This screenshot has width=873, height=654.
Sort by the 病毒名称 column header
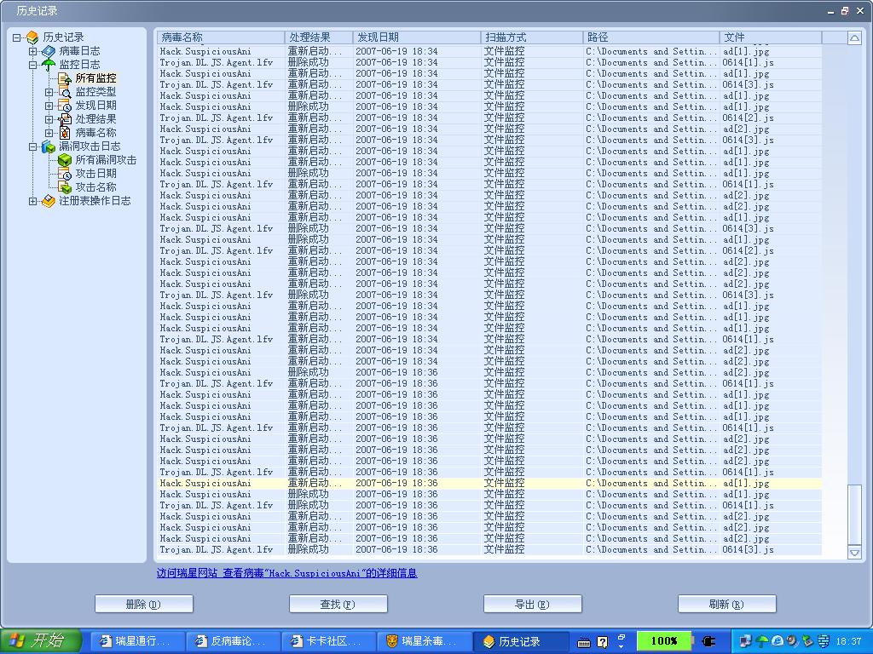[x=221, y=37]
